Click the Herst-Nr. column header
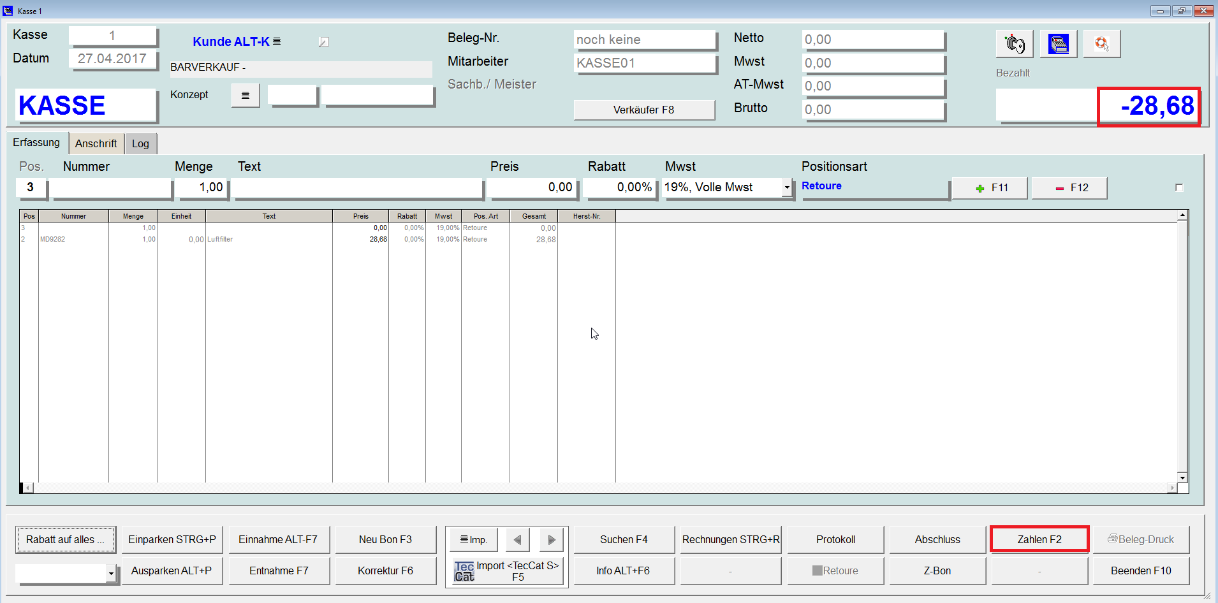 (587, 216)
